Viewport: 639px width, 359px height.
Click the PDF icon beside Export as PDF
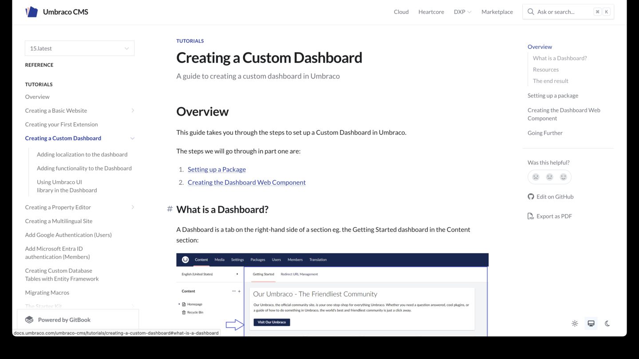pos(531,216)
